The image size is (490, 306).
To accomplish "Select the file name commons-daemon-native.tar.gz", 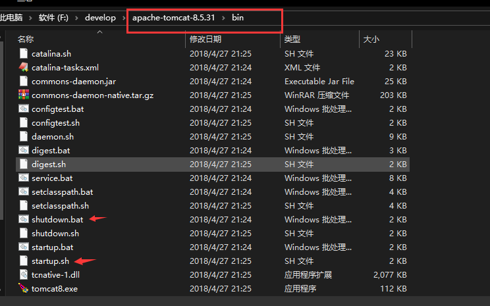I will pyautogui.click(x=92, y=95).
